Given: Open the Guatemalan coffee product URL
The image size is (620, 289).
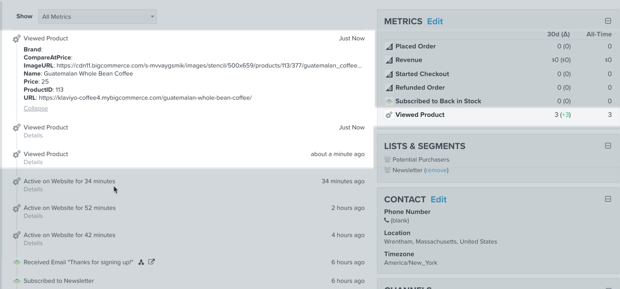Looking at the screenshot, I should (145, 98).
